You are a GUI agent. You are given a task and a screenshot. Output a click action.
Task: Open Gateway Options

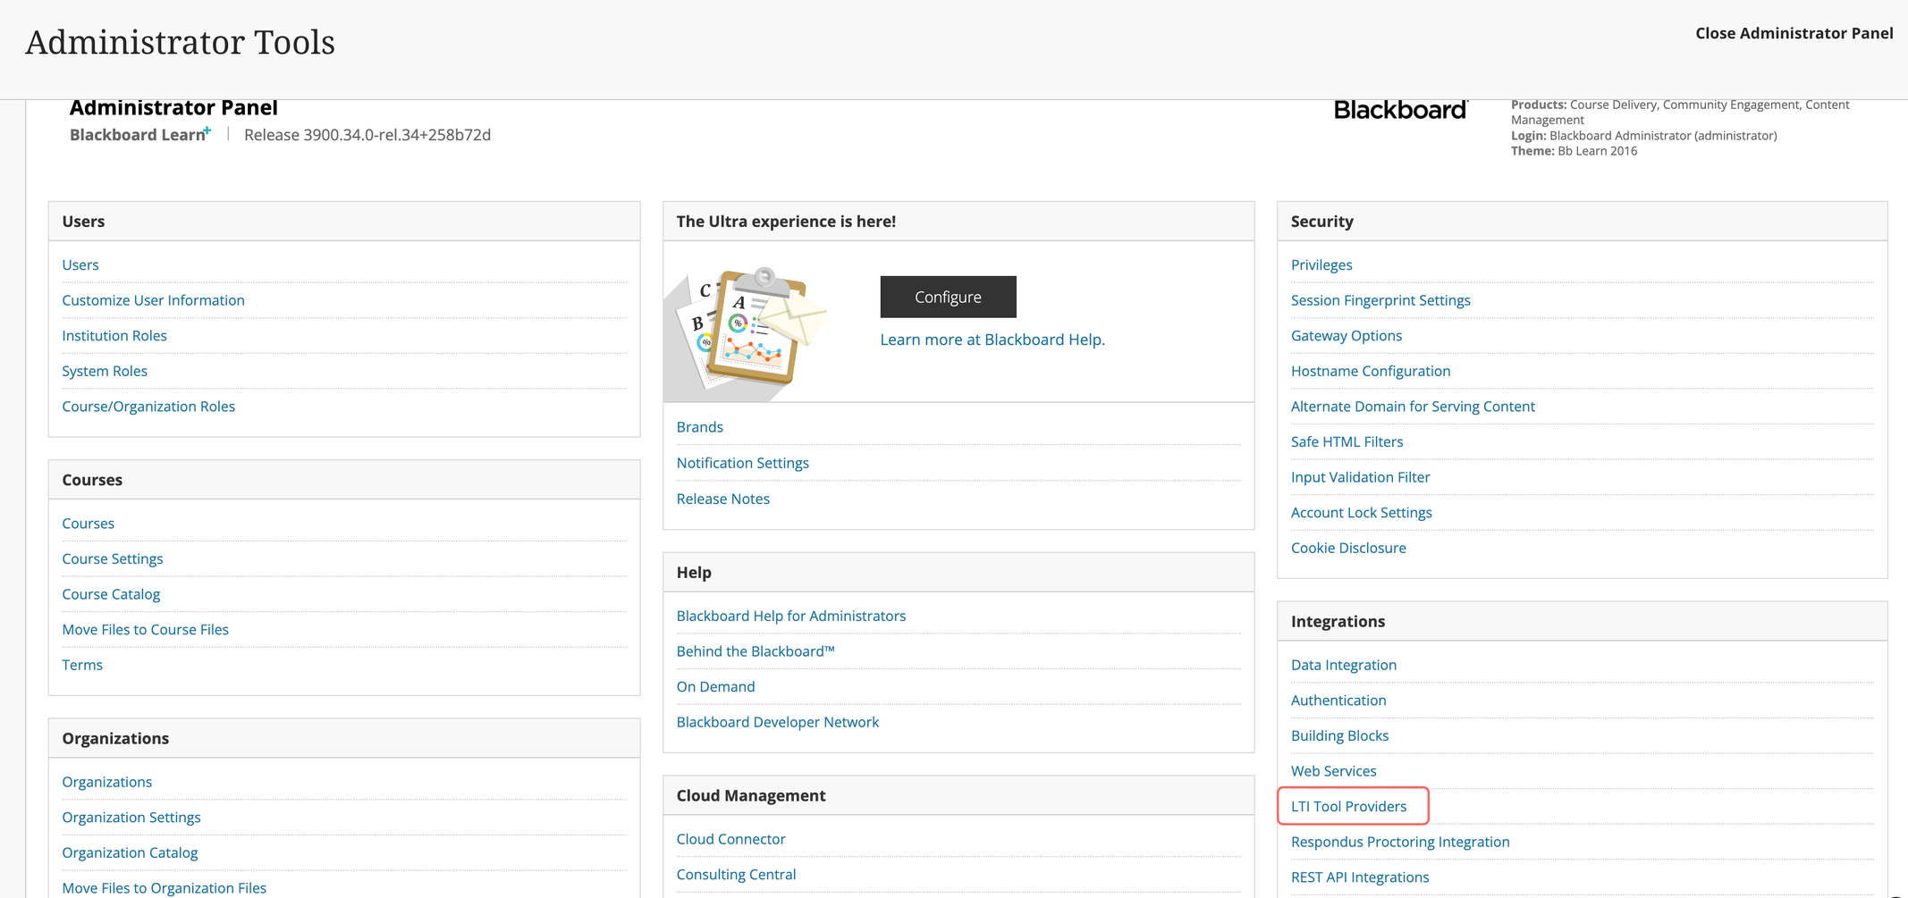pos(1347,336)
